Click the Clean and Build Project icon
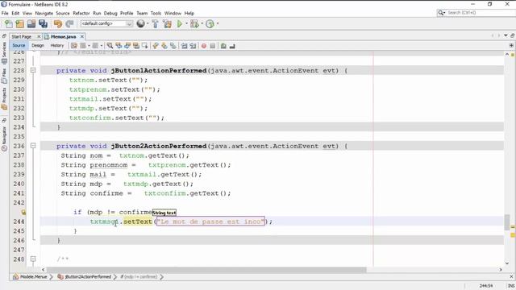The image size is (516, 290). click(x=167, y=23)
